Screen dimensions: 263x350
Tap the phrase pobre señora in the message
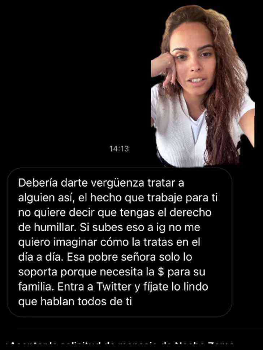[x=122, y=258]
